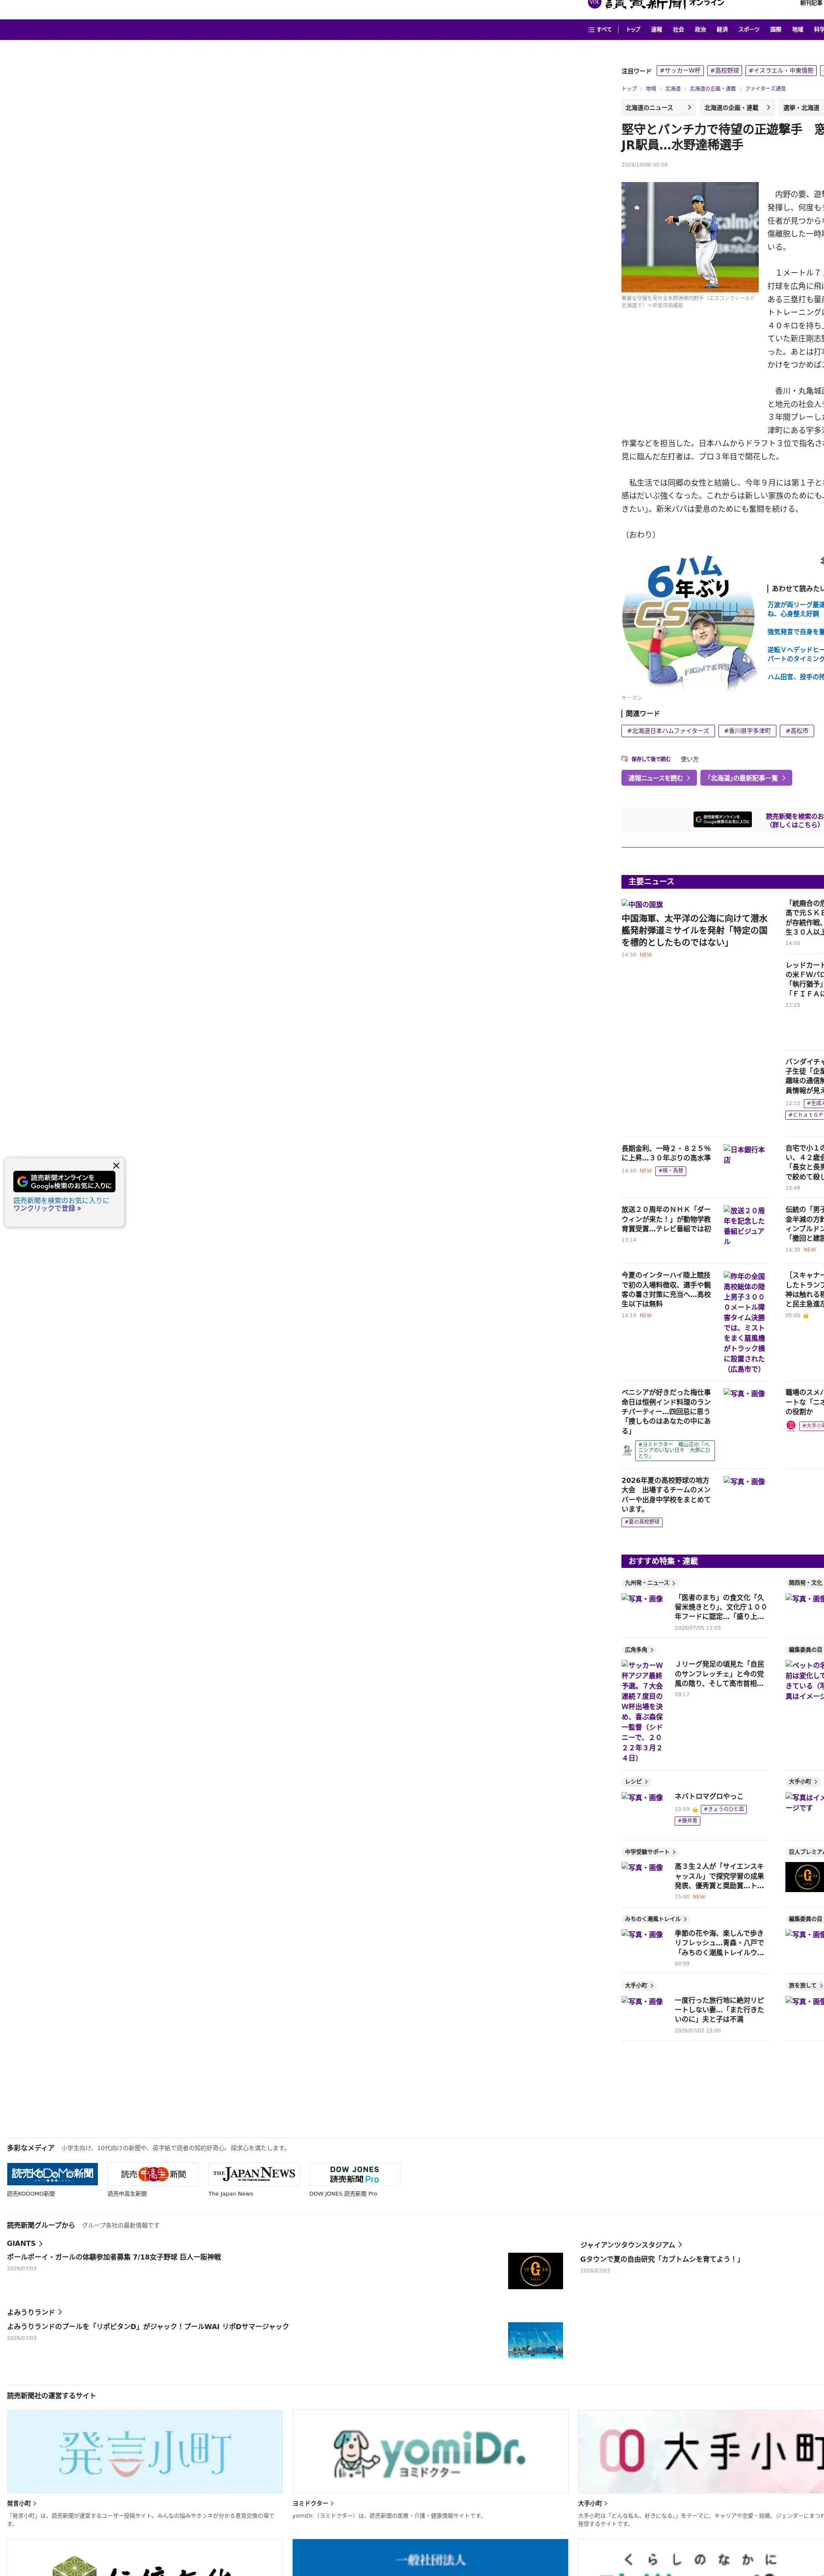Click the Google search favorites badge below the article
Image resolution: width=824 pixels, height=2576 pixels.
coord(722,819)
